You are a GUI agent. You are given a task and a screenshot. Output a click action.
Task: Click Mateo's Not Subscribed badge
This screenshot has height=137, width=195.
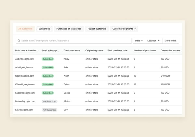(x=49, y=101)
